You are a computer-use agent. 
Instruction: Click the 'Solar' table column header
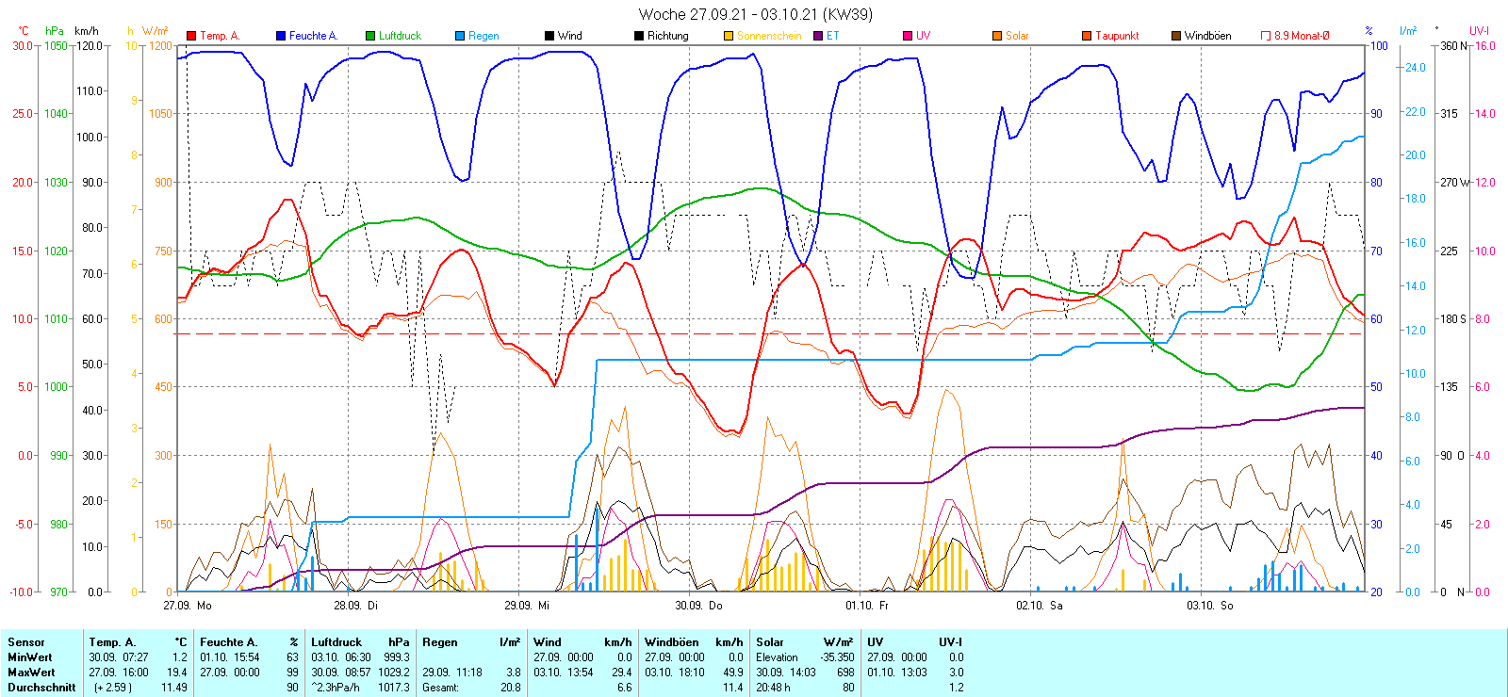click(x=770, y=642)
